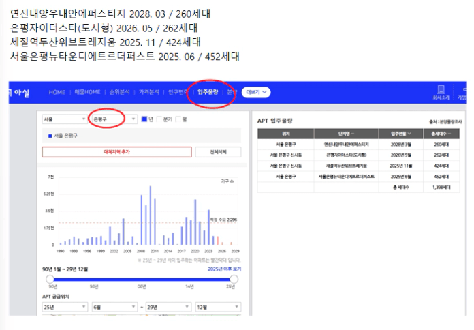Click the 262세대 table cell
The image size is (474, 330).
441,155
